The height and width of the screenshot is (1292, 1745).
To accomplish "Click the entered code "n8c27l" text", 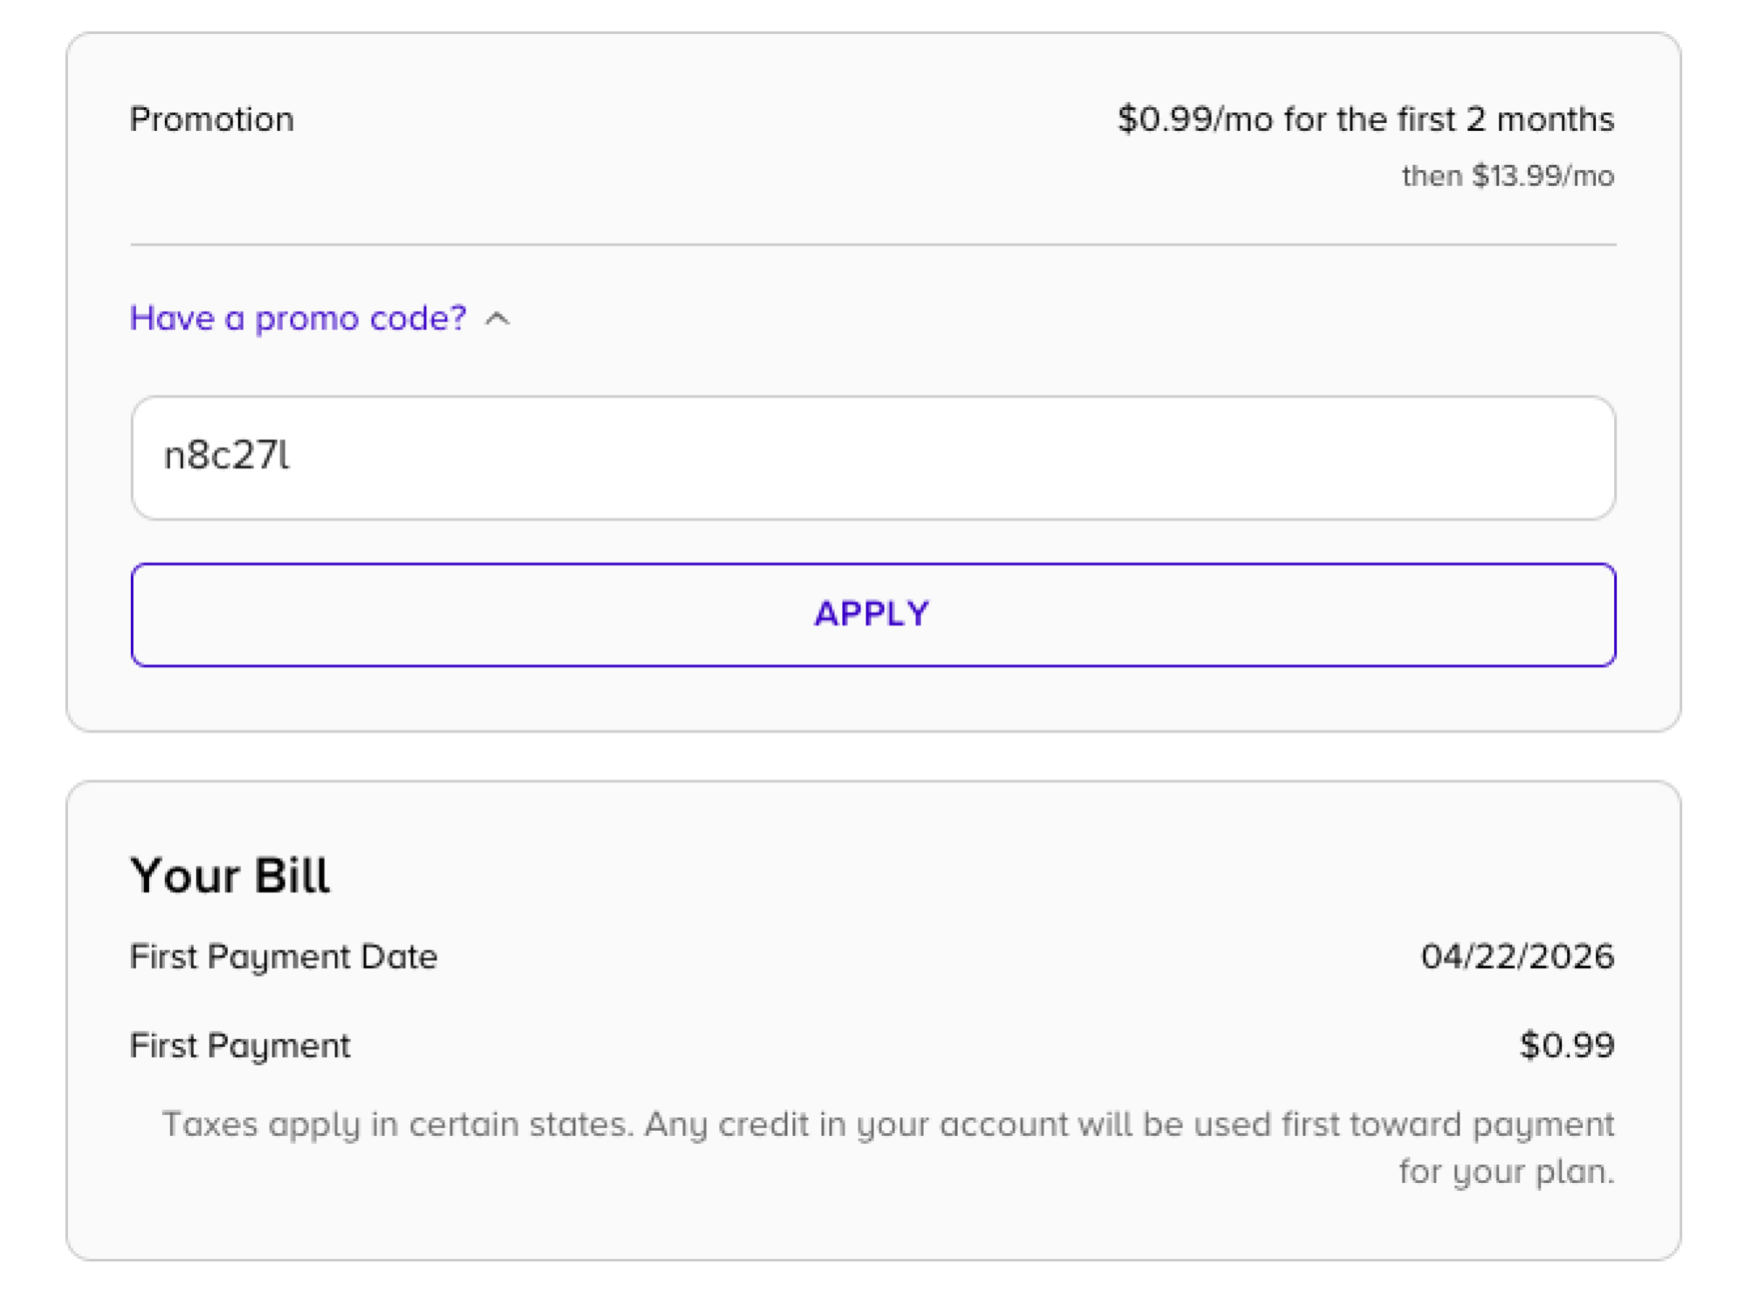I will (x=226, y=455).
